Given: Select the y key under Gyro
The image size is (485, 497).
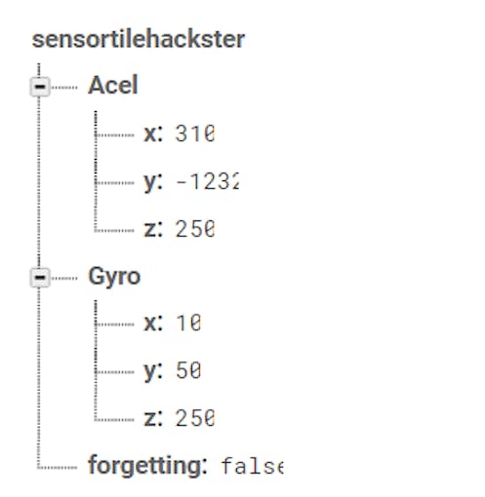Looking at the screenshot, I should (x=153, y=371).
